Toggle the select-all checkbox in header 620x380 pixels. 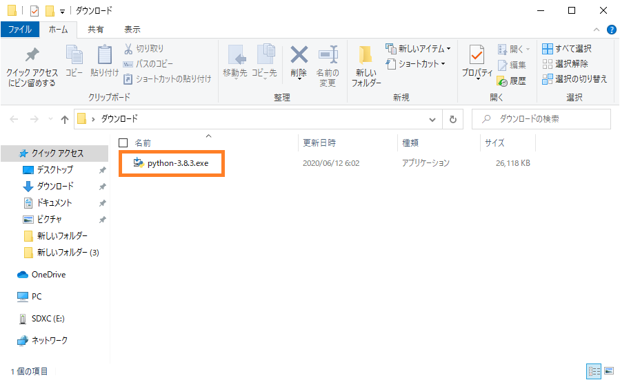point(123,143)
